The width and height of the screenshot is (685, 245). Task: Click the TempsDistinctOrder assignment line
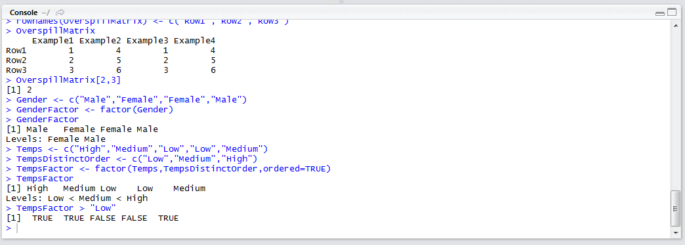tap(131, 159)
